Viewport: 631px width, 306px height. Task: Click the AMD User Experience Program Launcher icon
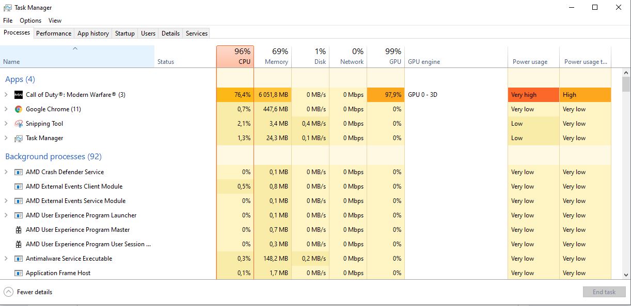19,215
